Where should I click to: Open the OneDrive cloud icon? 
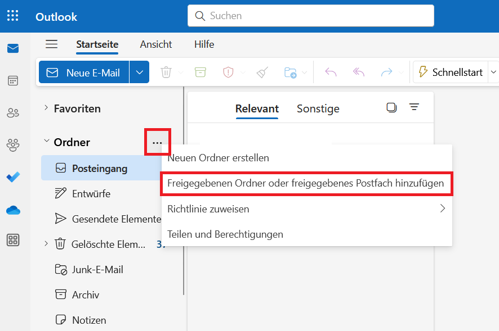13,210
